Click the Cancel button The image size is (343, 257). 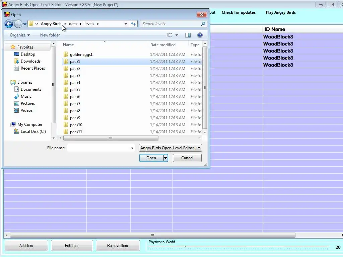pyautogui.click(x=187, y=158)
